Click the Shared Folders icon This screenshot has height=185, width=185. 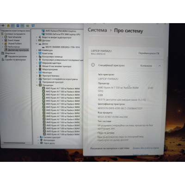[6, 43]
